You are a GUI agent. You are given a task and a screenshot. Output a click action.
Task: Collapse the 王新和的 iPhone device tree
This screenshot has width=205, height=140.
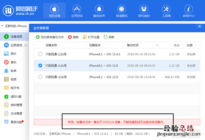2,26
